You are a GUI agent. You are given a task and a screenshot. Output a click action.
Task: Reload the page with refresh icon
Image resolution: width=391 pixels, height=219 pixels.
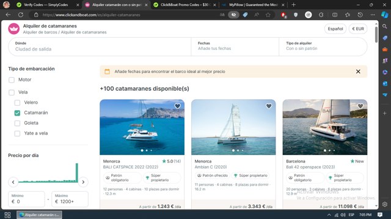(21, 15)
